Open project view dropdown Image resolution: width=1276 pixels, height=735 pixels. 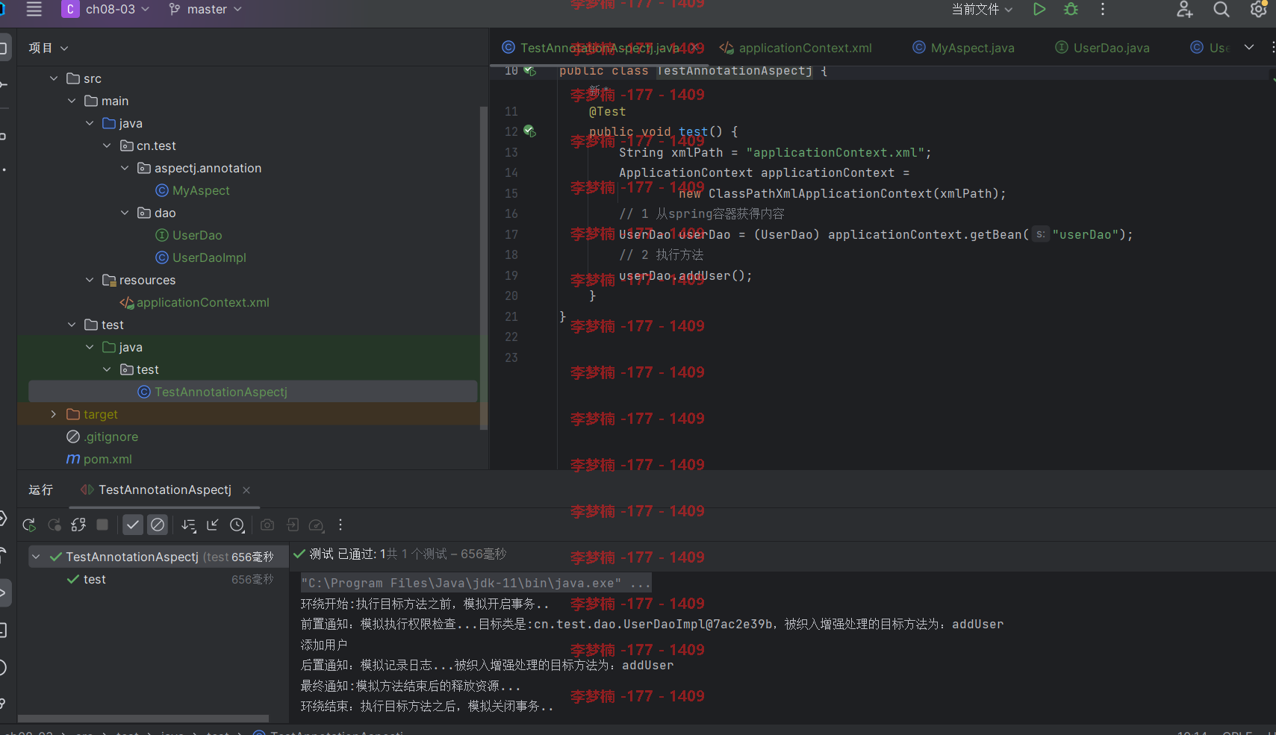tap(49, 48)
